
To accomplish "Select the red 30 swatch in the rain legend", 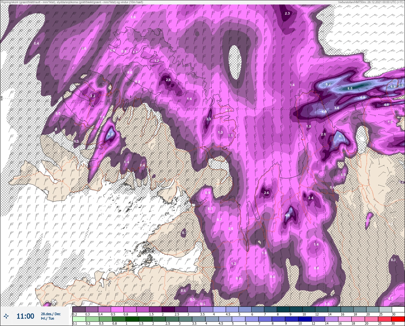I will [x=398, y=319].
